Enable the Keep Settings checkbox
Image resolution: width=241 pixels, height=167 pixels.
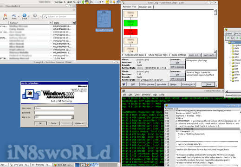coord(170,55)
